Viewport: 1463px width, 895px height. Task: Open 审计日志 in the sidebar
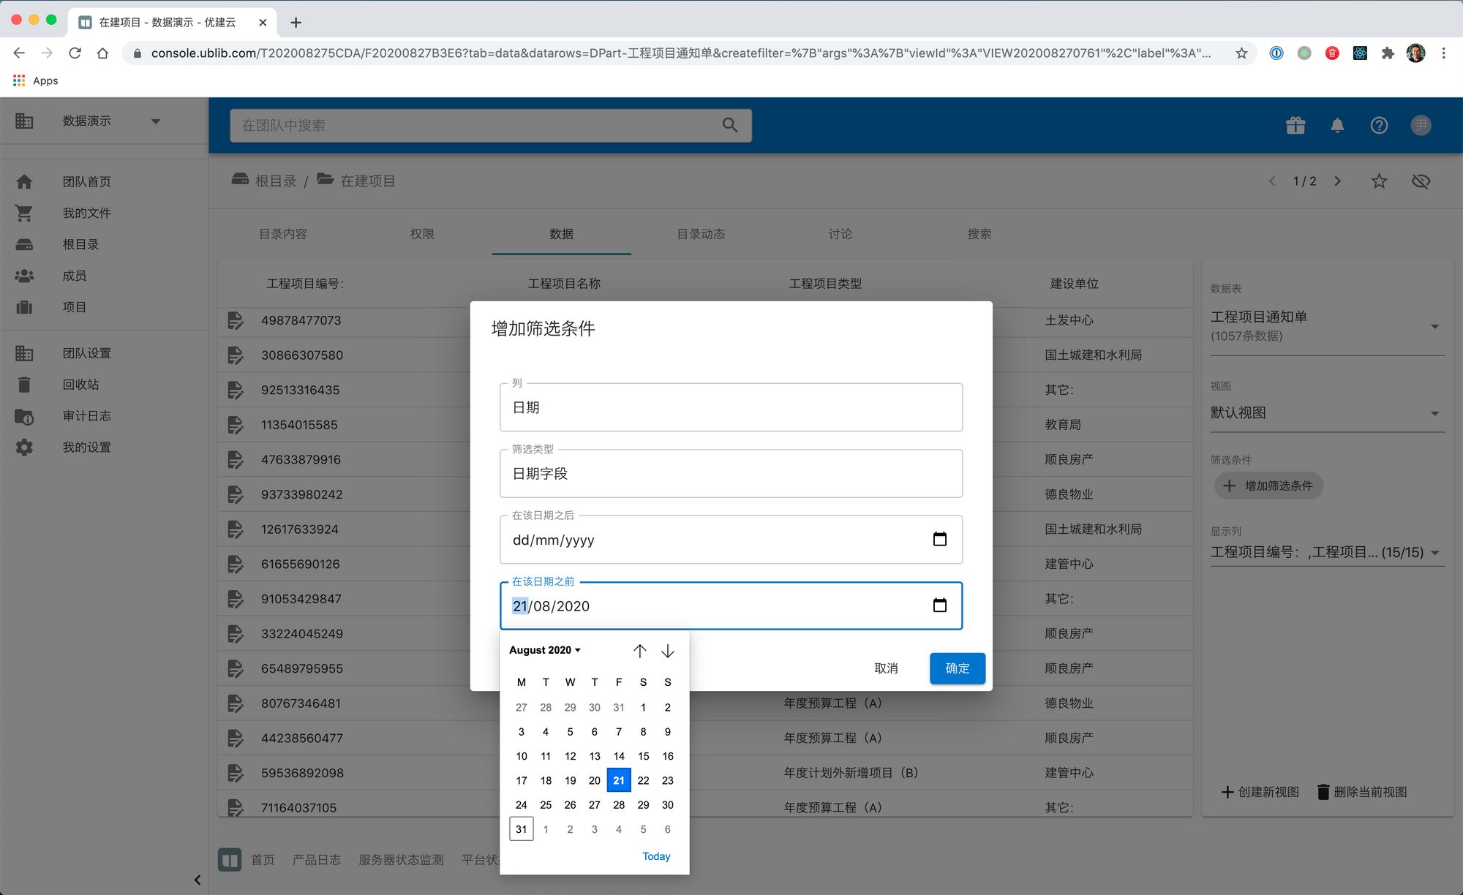[86, 415]
